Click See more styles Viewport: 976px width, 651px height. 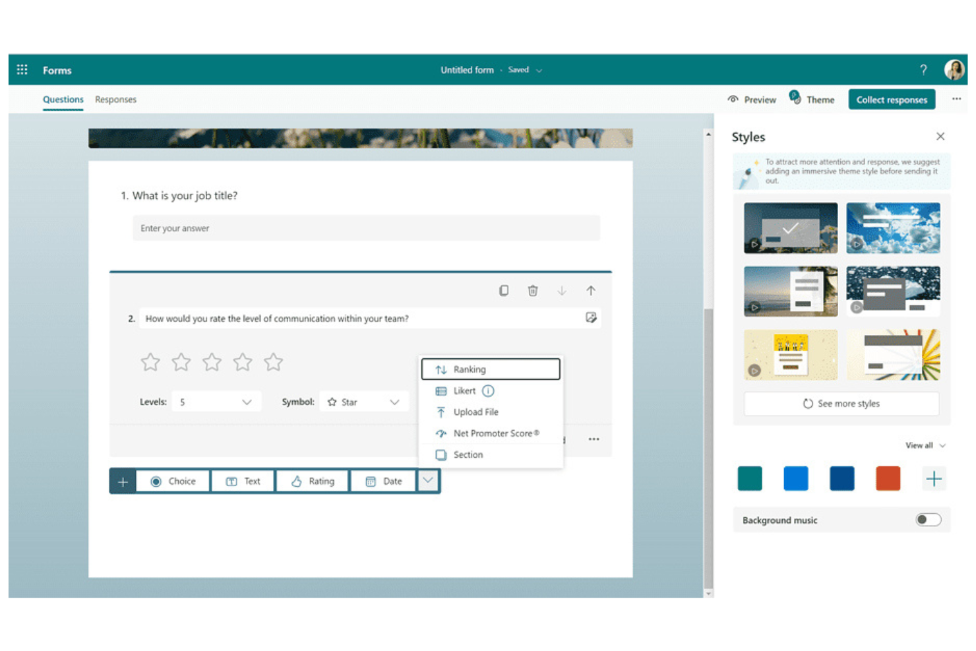[x=841, y=404]
